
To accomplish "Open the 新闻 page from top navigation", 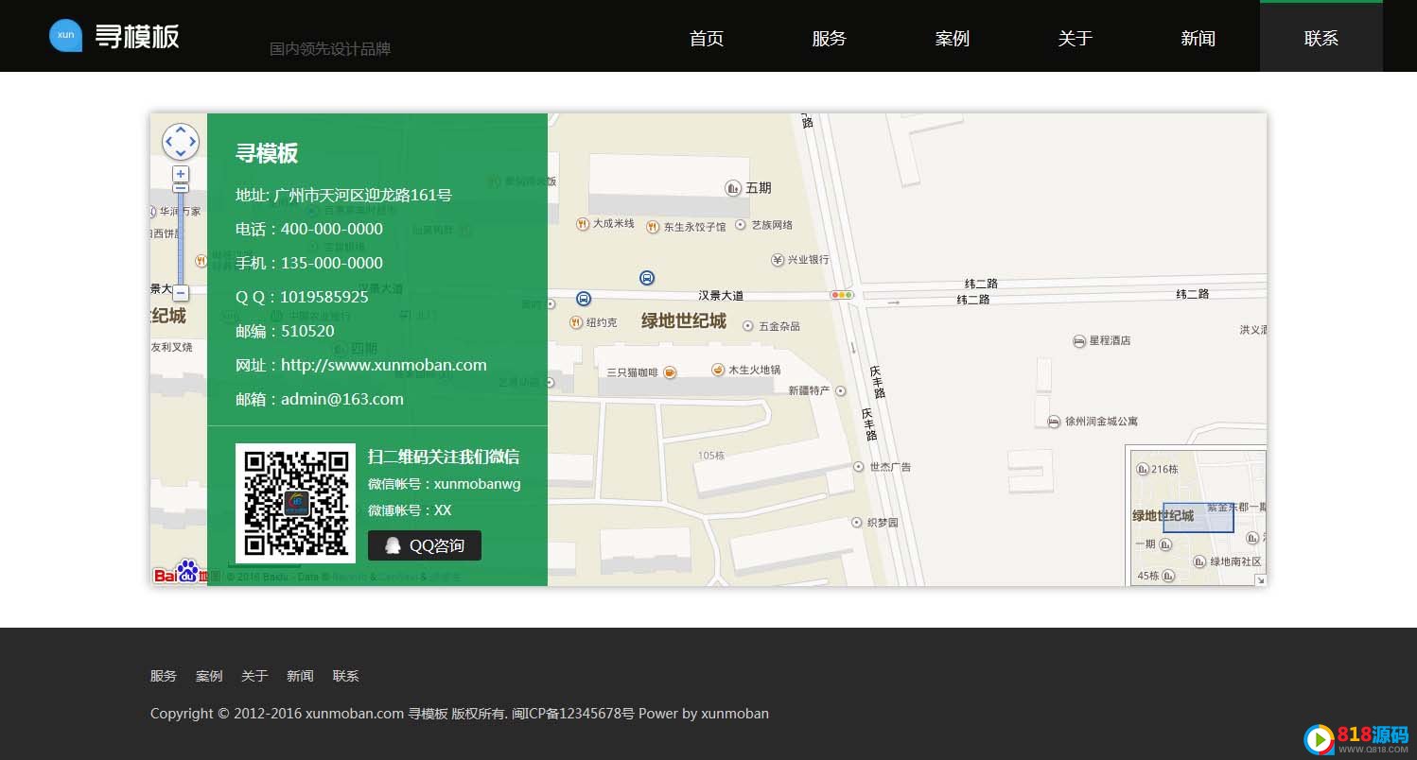I will 1198,38.
